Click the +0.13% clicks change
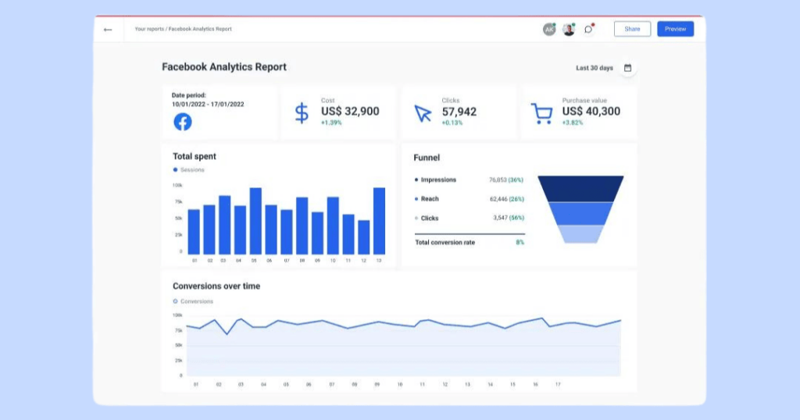800x420 pixels. pyautogui.click(x=452, y=123)
